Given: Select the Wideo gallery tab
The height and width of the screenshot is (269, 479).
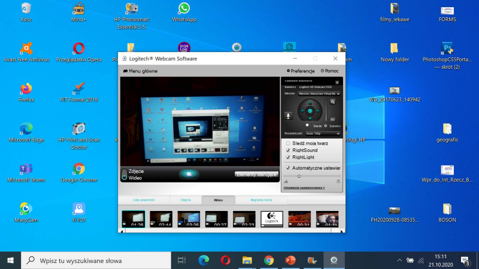Looking at the screenshot, I should 218,200.
